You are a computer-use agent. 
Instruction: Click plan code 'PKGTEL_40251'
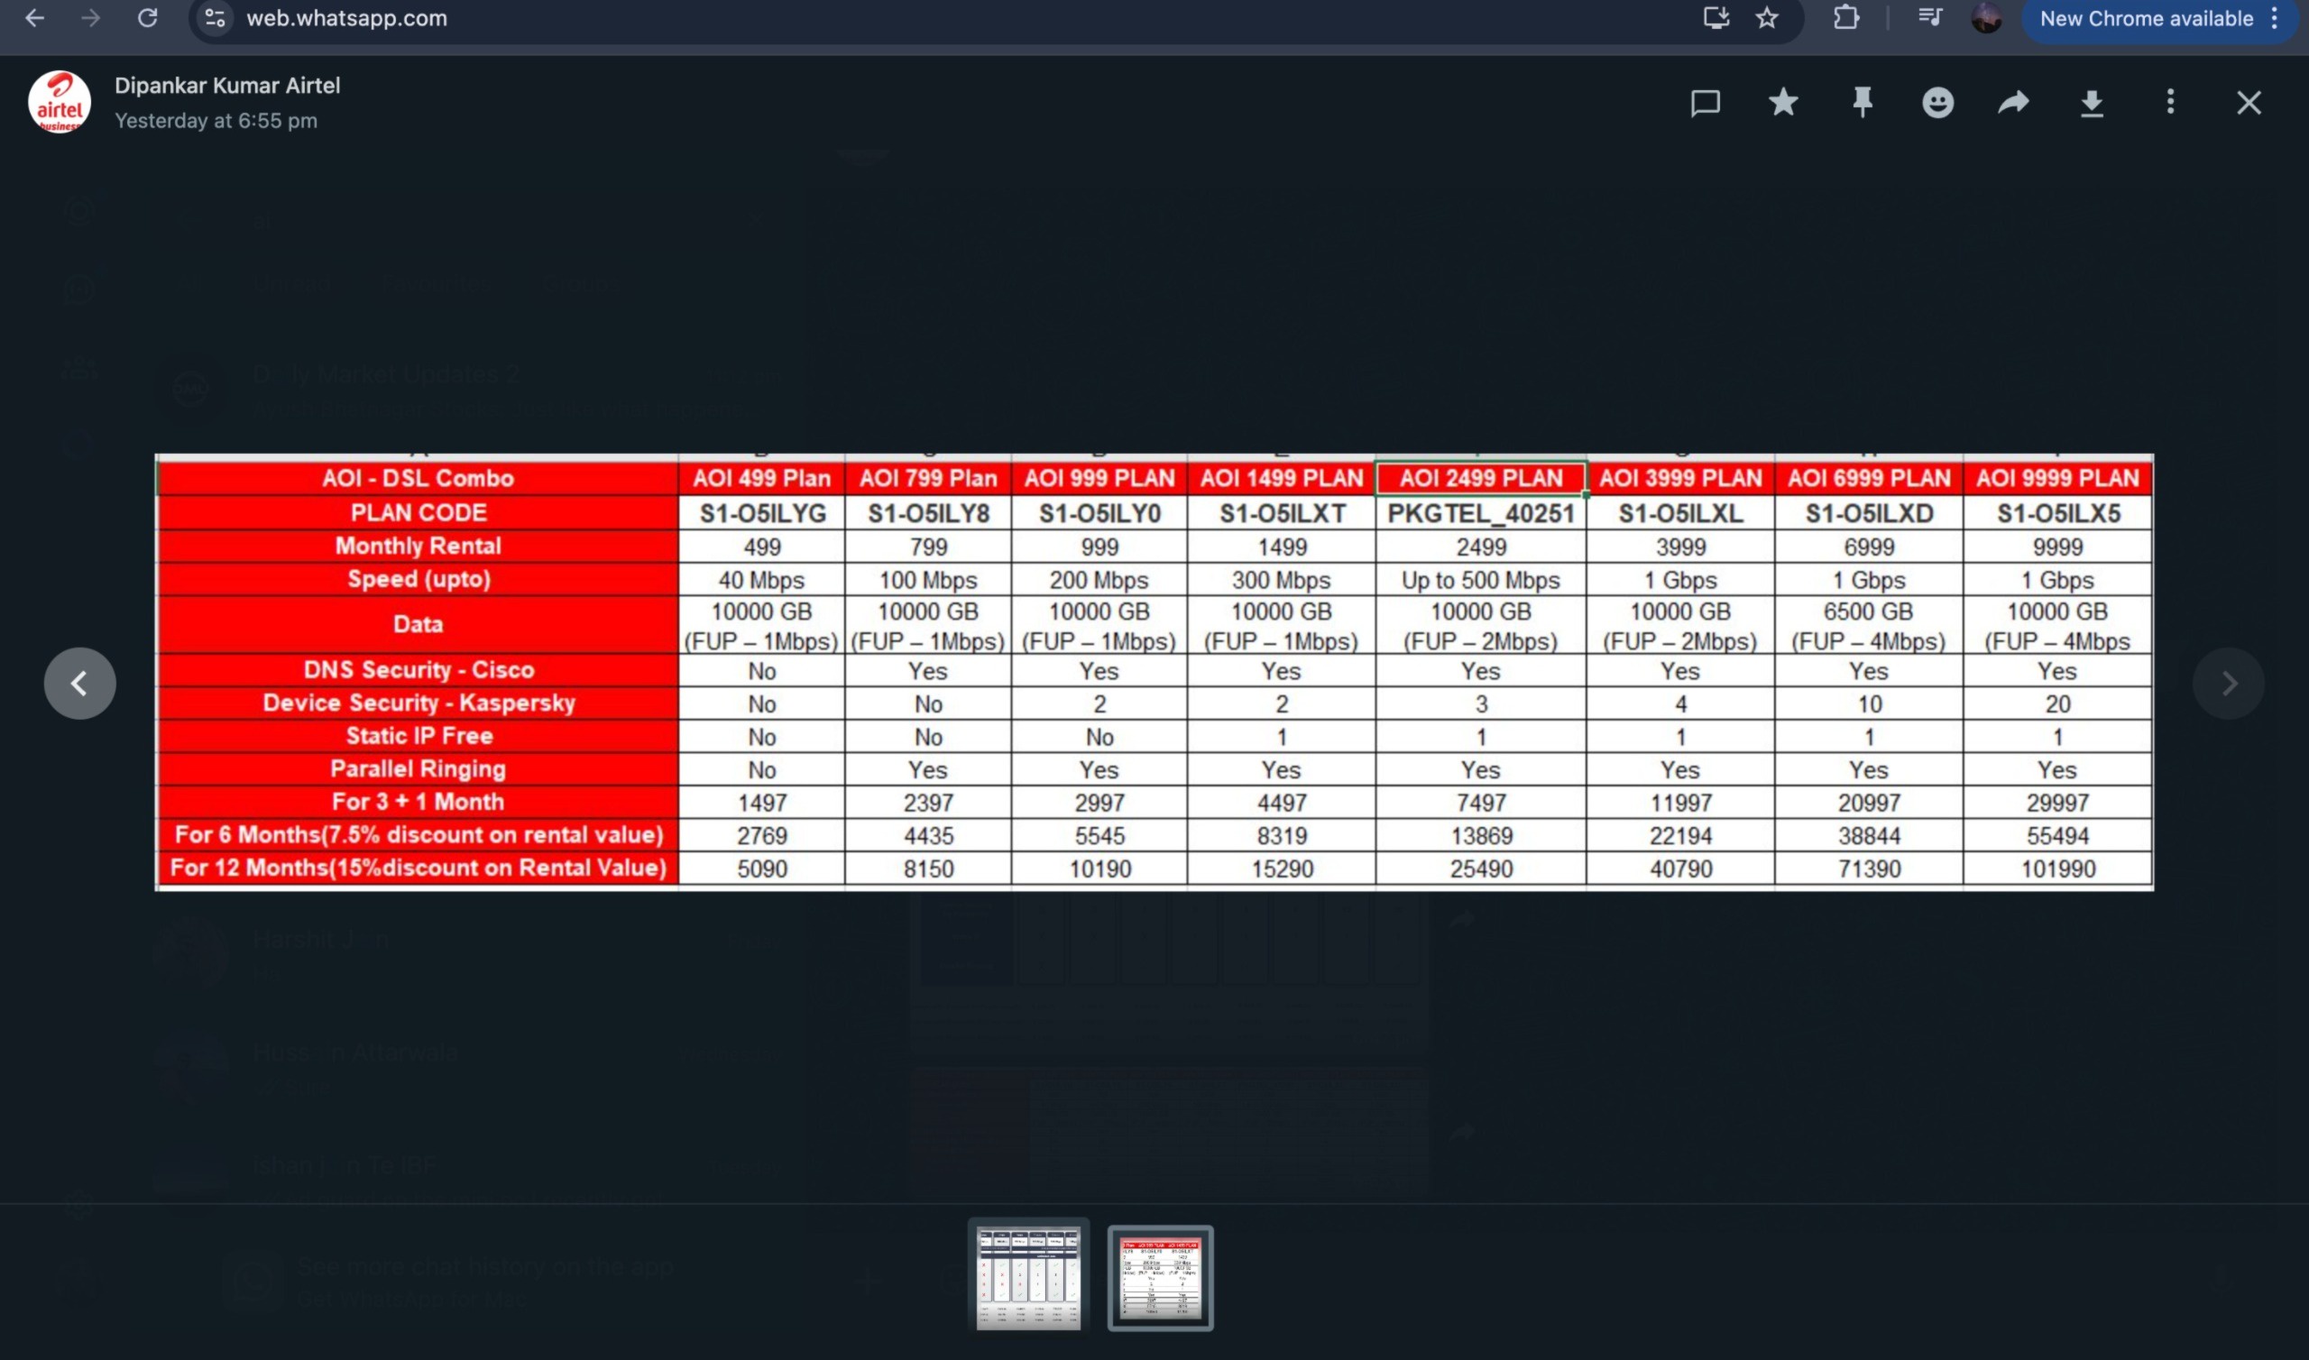coord(1481,513)
